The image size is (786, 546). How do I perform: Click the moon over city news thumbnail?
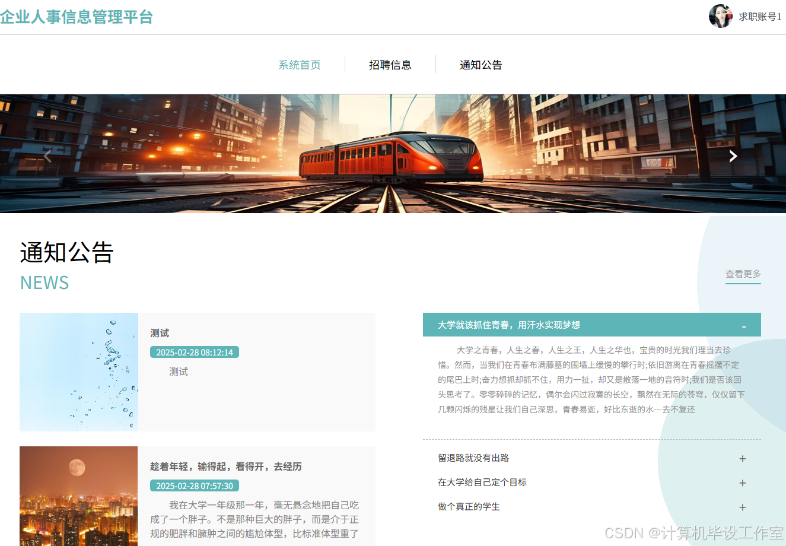pyautogui.click(x=79, y=496)
